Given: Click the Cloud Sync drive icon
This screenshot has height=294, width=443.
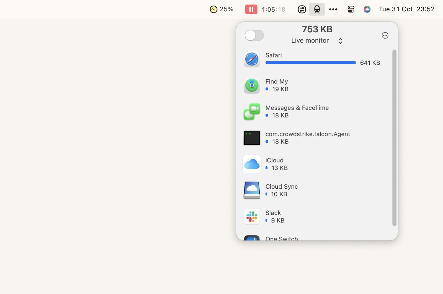Looking at the screenshot, I should tap(252, 190).
